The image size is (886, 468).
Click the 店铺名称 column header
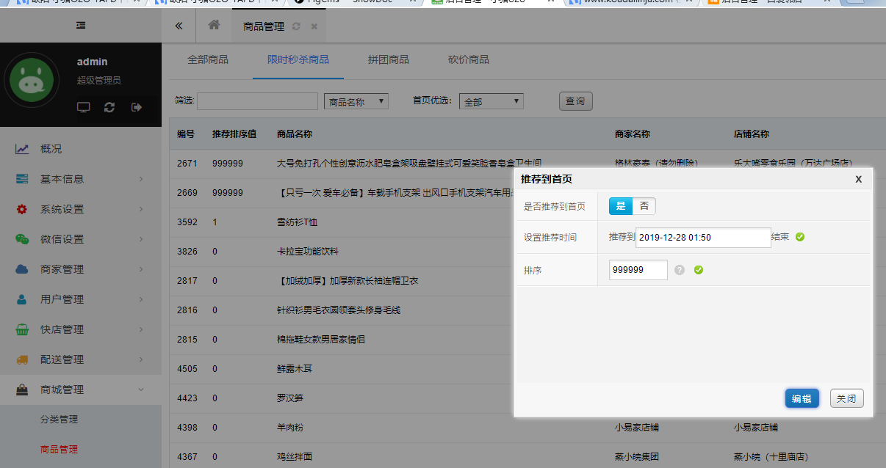tap(752, 134)
